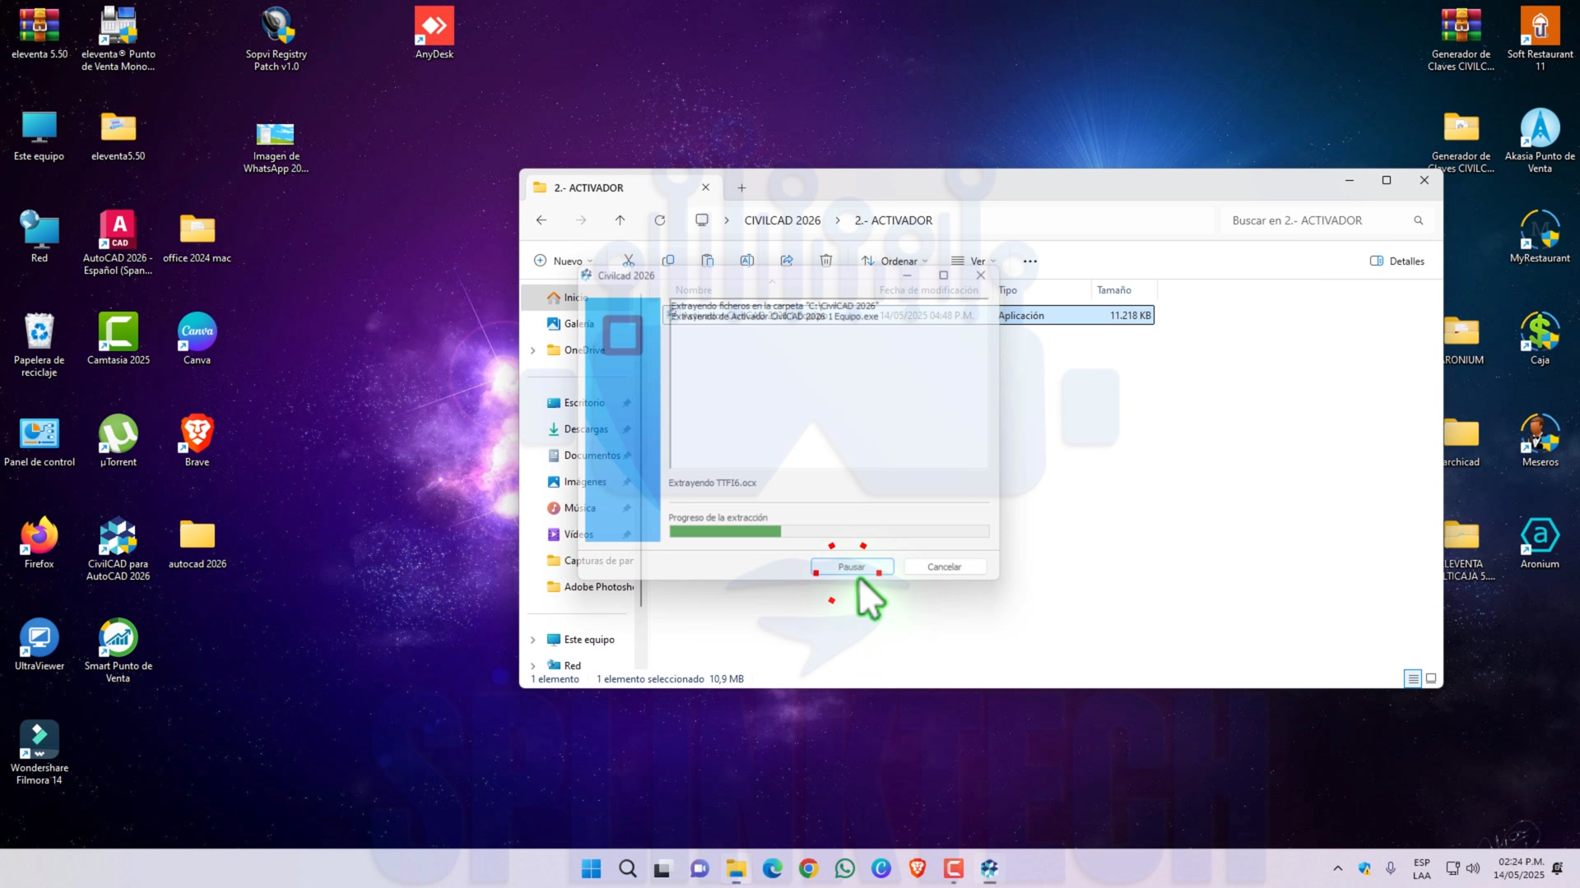Select the AnyDesk desktop icon
Viewport: 1580px width, 888px height.
[434, 33]
